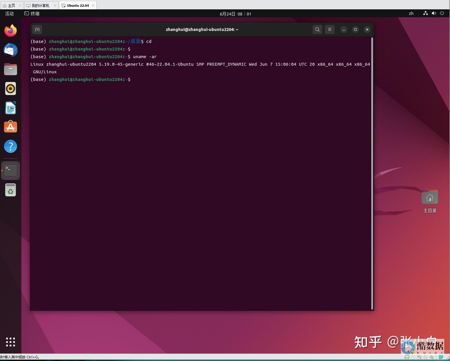The height and width of the screenshot is (361, 450).
Task: Open the Trash bin dock icon
Action: pyautogui.click(x=11, y=190)
